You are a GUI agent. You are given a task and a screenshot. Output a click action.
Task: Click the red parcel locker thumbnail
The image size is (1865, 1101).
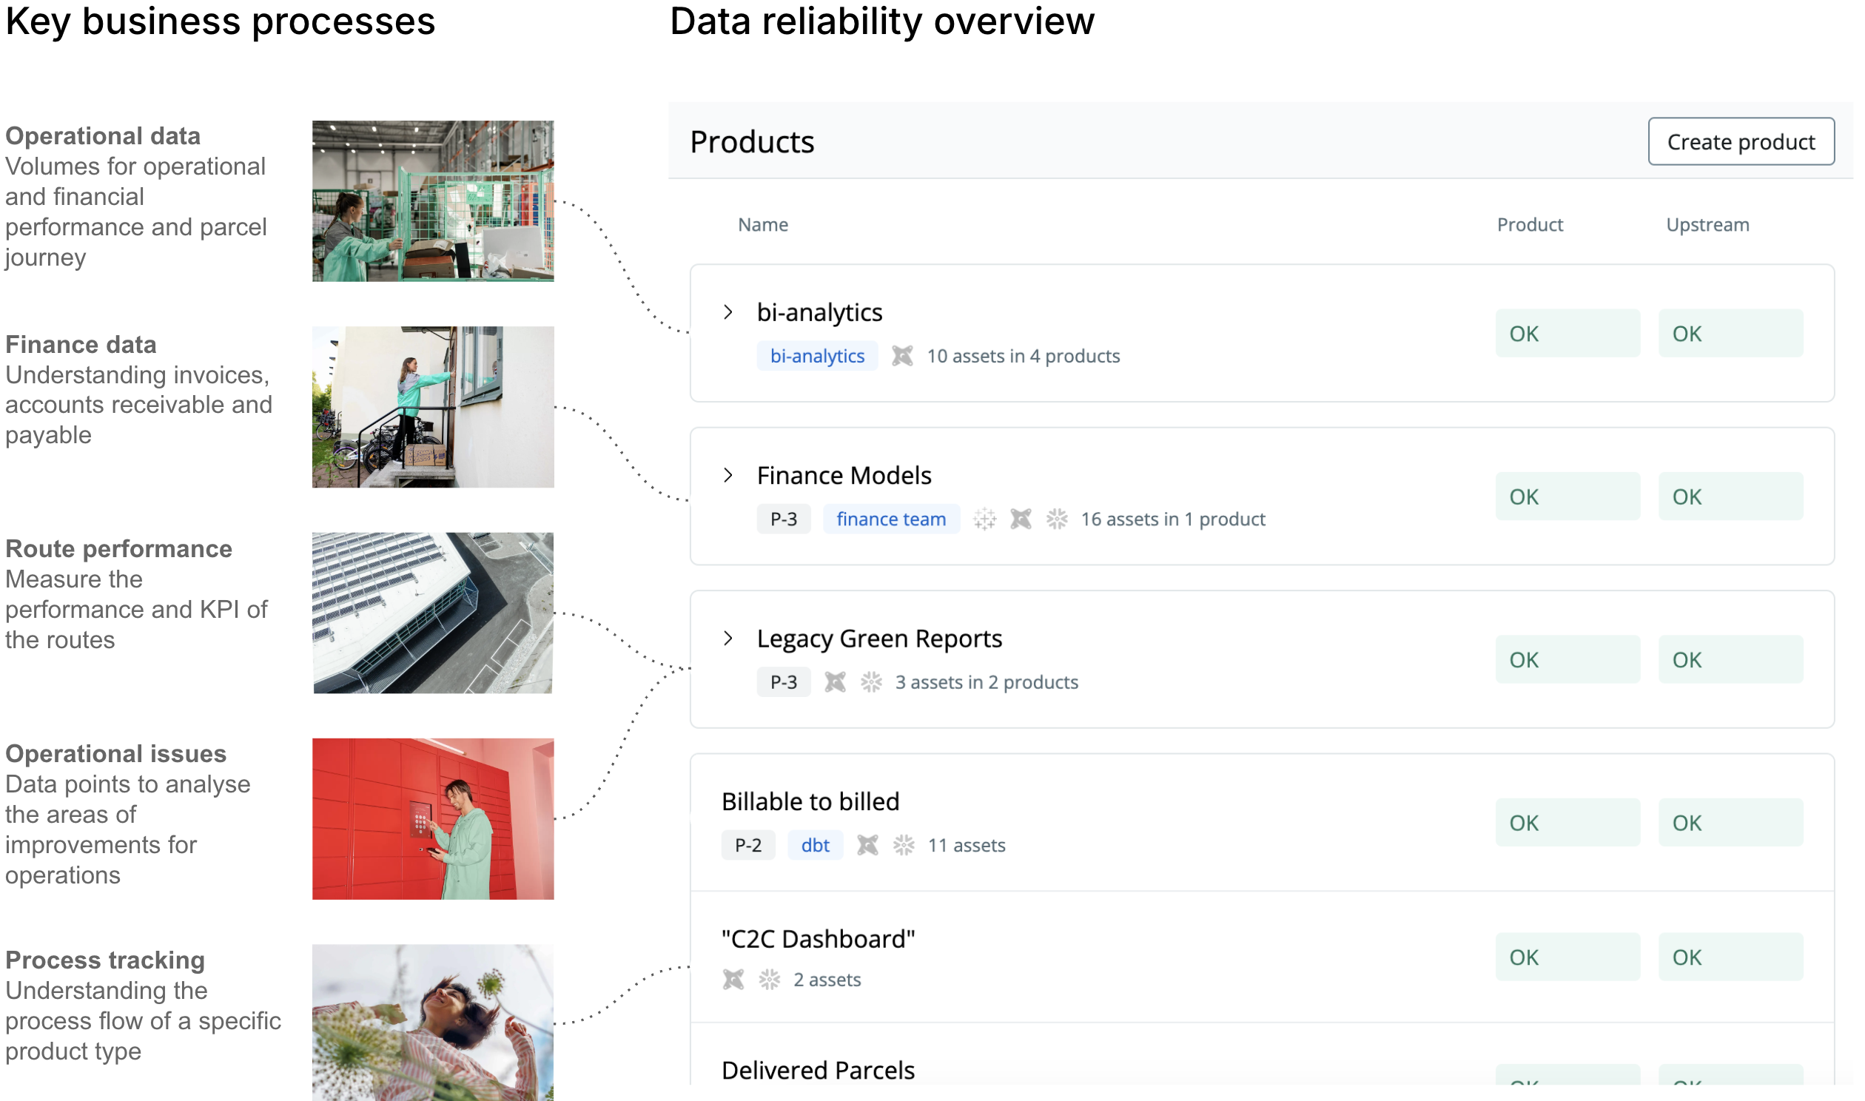[x=432, y=819]
